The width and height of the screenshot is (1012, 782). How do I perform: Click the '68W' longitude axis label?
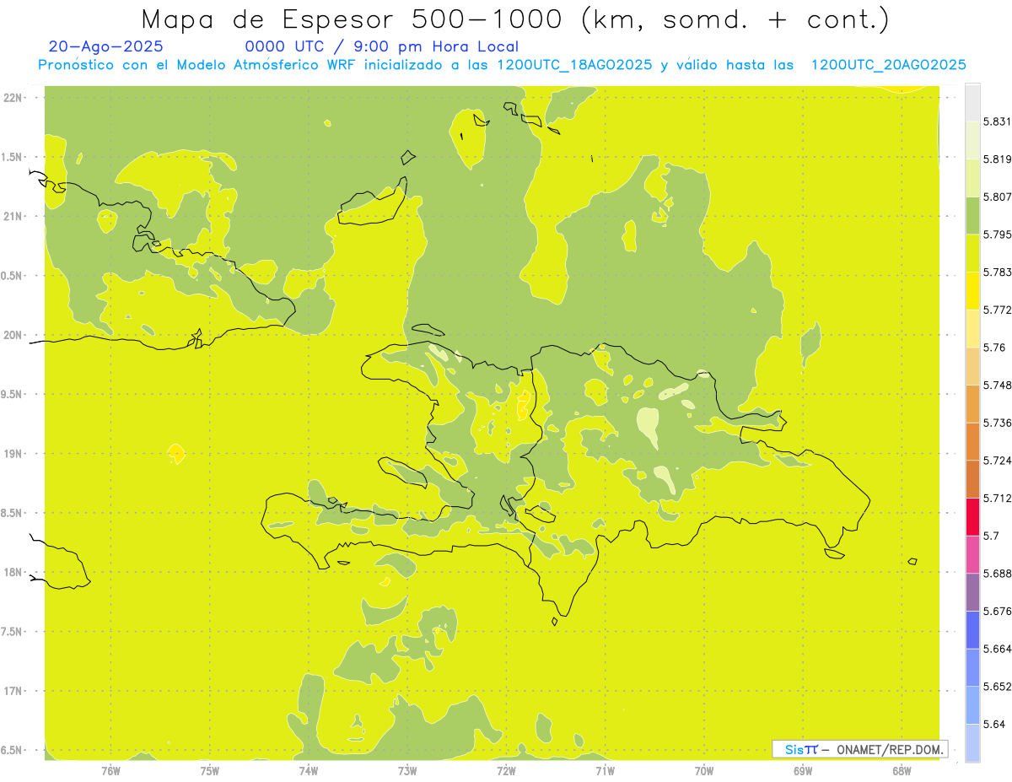click(x=902, y=771)
